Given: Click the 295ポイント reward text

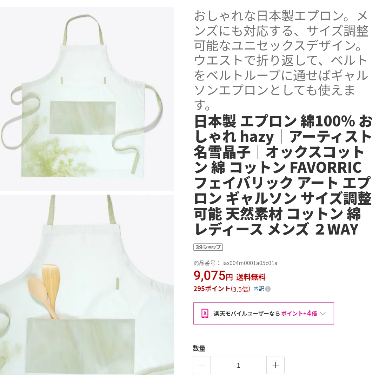Looking at the screenshot, I should click(212, 289).
